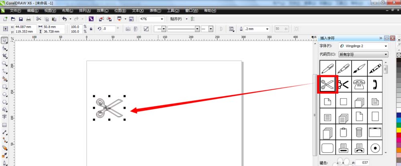Select the Blend effects tool
401x166 pixels.
tap(4, 148)
